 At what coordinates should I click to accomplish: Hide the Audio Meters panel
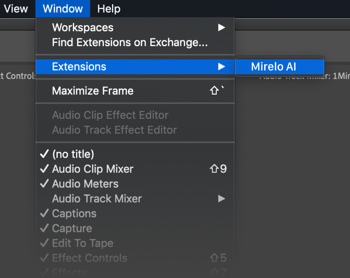[x=85, y=184]
